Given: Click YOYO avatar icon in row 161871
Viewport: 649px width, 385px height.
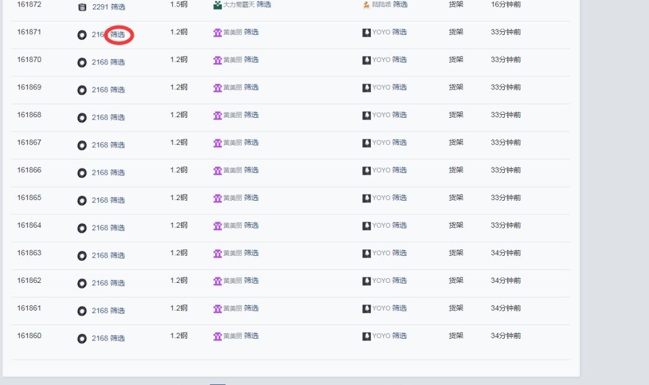Looking at the screenshot, I should 367,32.
